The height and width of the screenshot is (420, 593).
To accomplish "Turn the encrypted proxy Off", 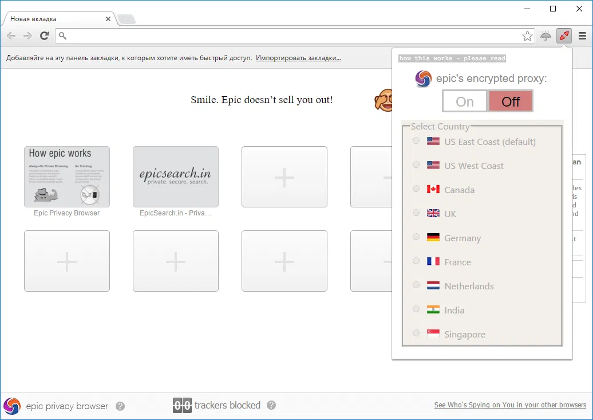I will (x=511, y=101).
